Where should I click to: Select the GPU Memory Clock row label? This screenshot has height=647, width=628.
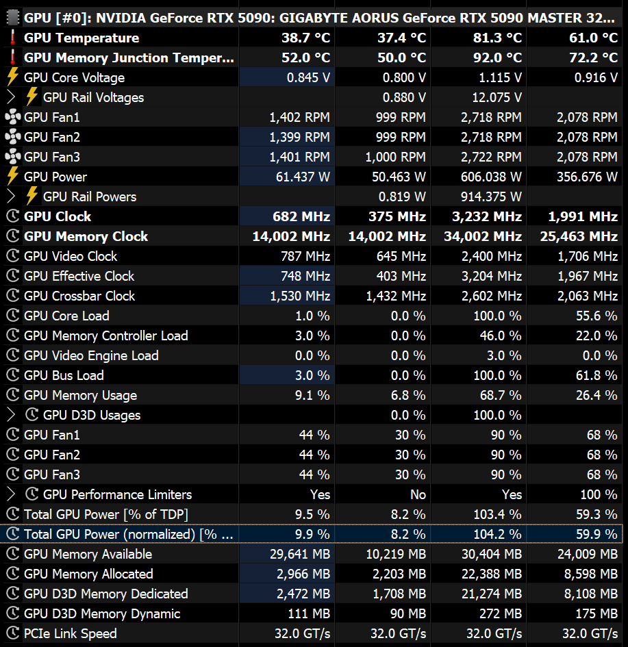tap(86, 236)
